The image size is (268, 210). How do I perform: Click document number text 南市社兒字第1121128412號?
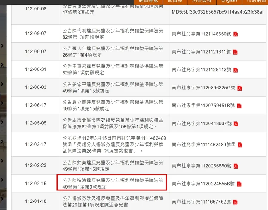click(202, 70)
